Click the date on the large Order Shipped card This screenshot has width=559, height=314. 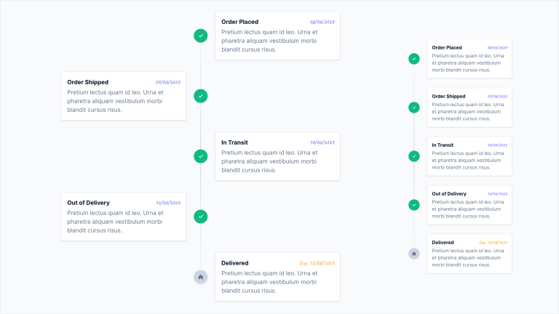pos(168,82)
